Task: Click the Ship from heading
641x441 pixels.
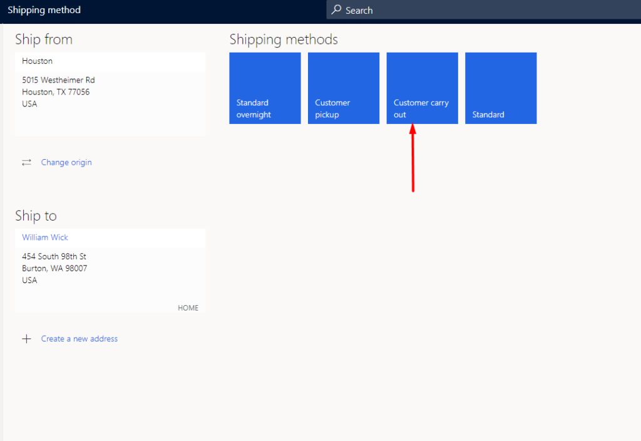Action: coord(44,39)
